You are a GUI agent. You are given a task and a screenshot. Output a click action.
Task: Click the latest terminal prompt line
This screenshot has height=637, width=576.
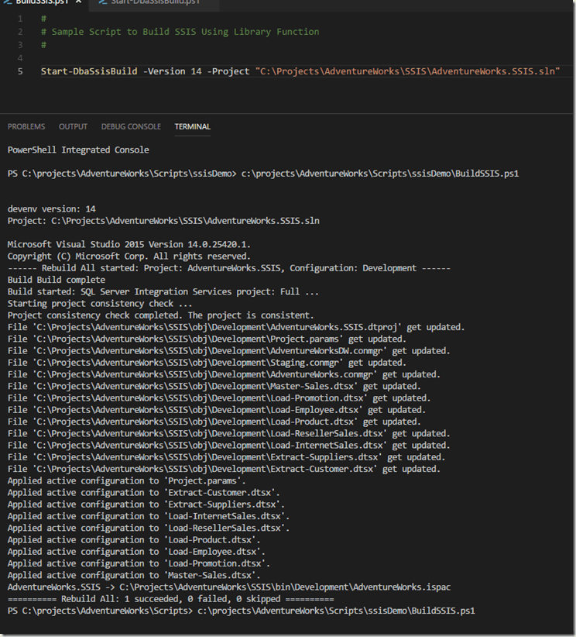click(241, 611)
